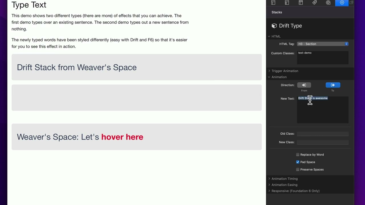365x205 pixels.
Task: Open the price tag inspector tab
Action: 315,3
